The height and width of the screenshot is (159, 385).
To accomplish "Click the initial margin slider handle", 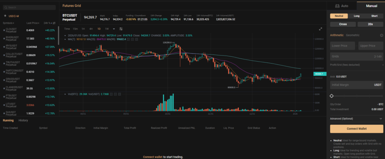I will (x=332, y=96).
